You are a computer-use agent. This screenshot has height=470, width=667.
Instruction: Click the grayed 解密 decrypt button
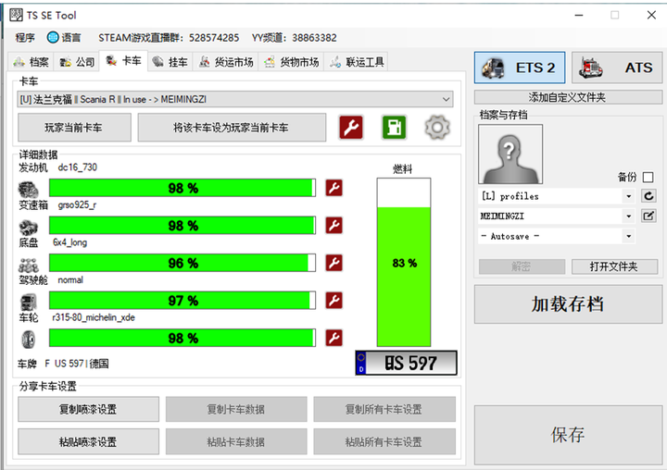[x=522, y=266]
